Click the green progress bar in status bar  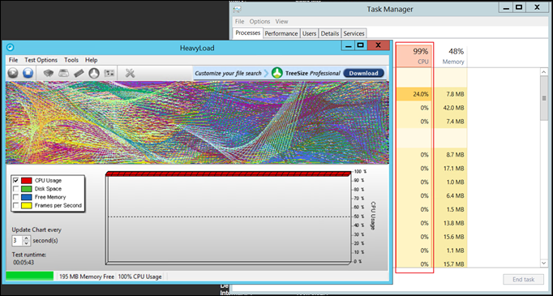pyautogui.click(x=30, y=277)
